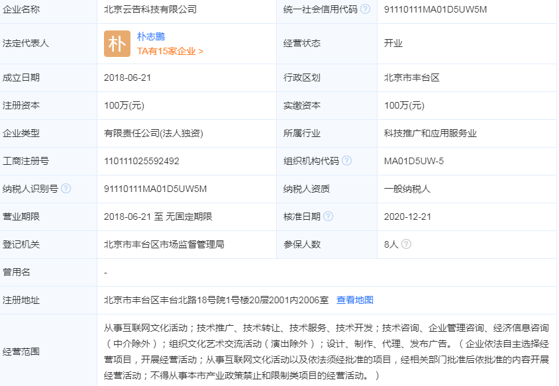Click 行政区划 label

[x=302, y=77]
